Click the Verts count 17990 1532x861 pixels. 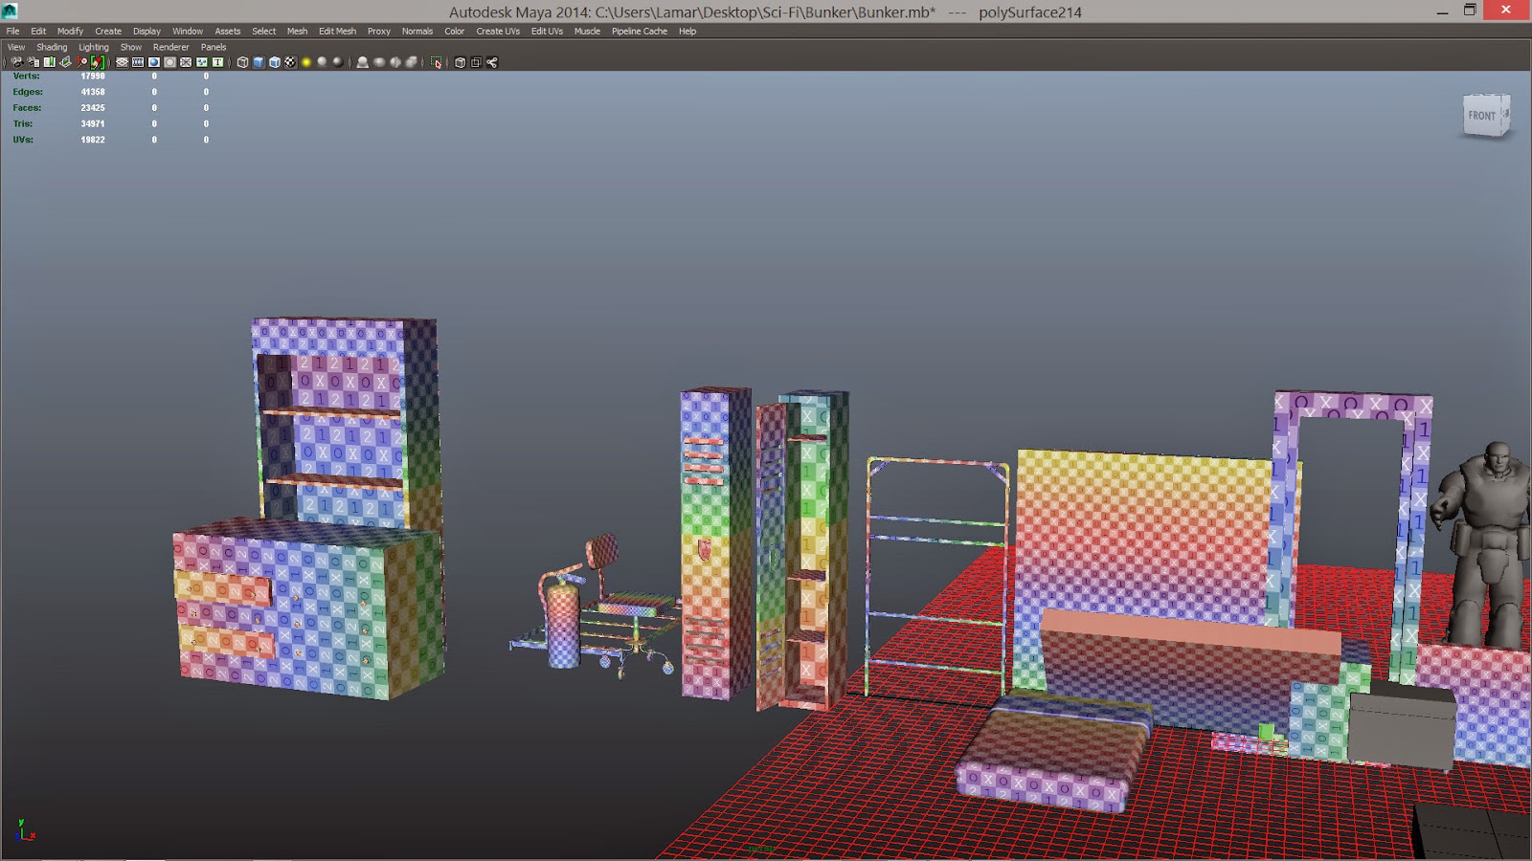click(x=93, y=76)
